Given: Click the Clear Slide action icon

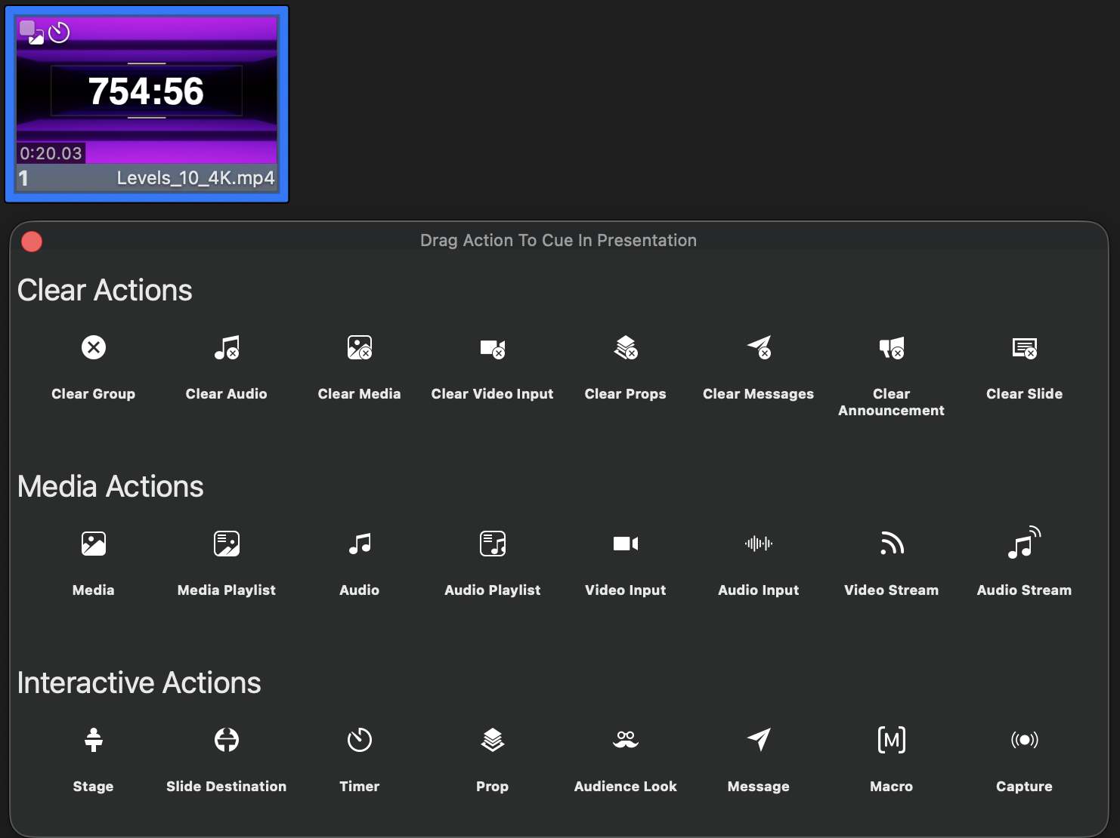Looking at the screenshot, I should tap(1025, 348).
